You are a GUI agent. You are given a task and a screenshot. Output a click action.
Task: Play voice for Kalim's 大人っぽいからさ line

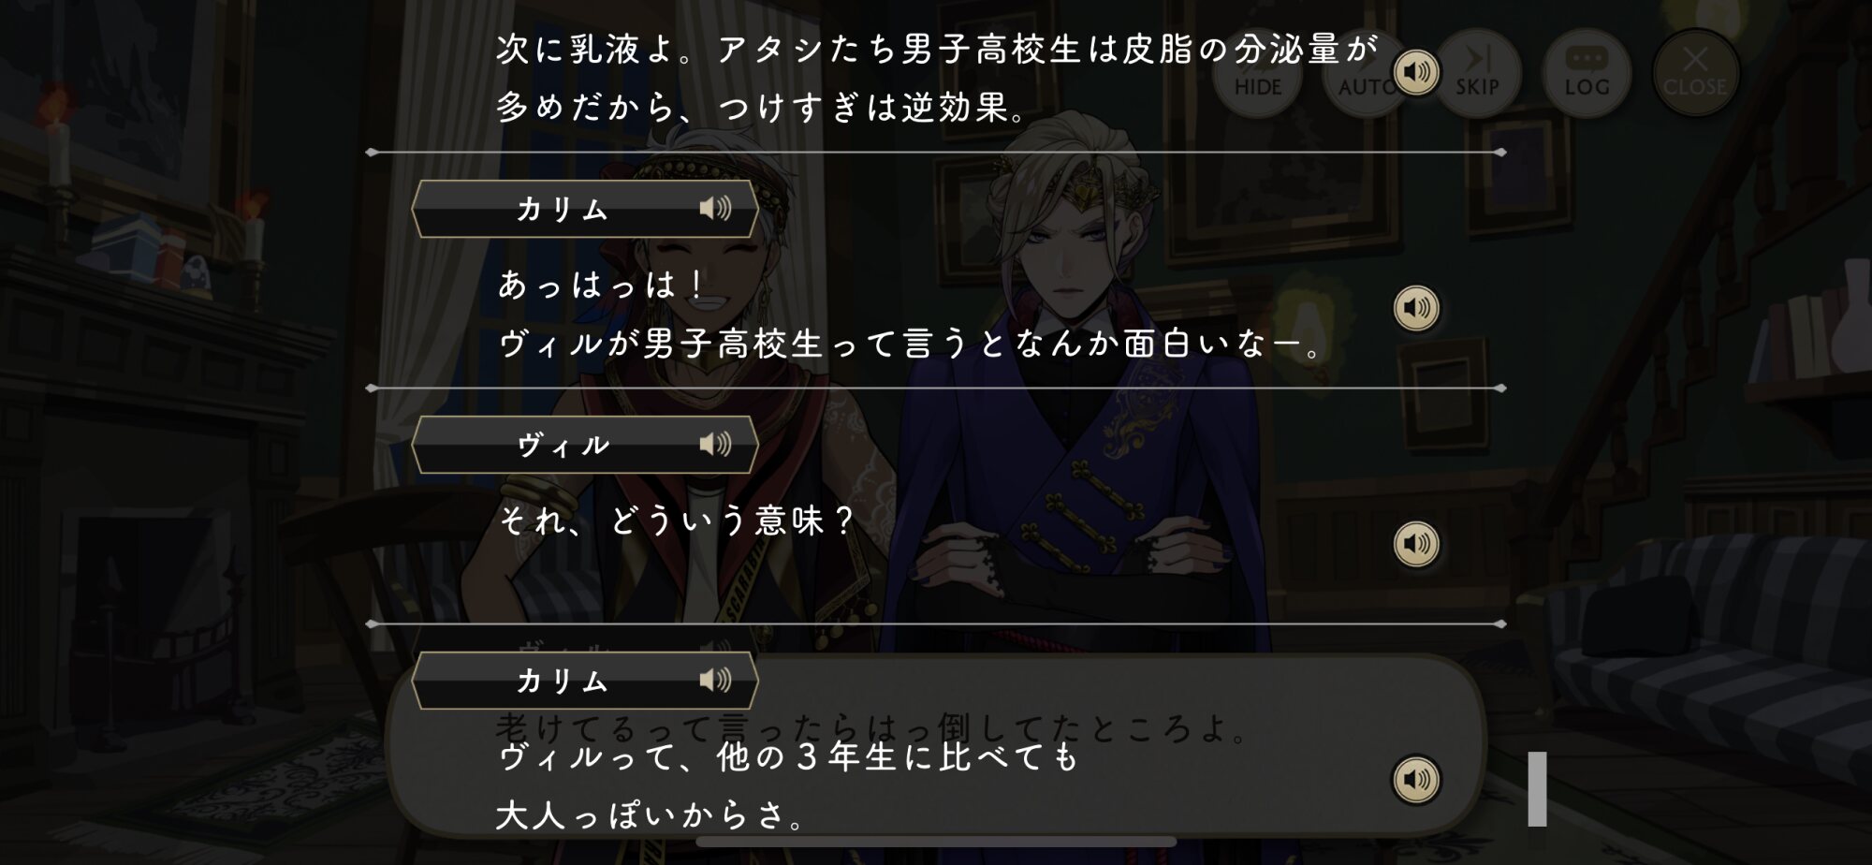[1416, 780]
